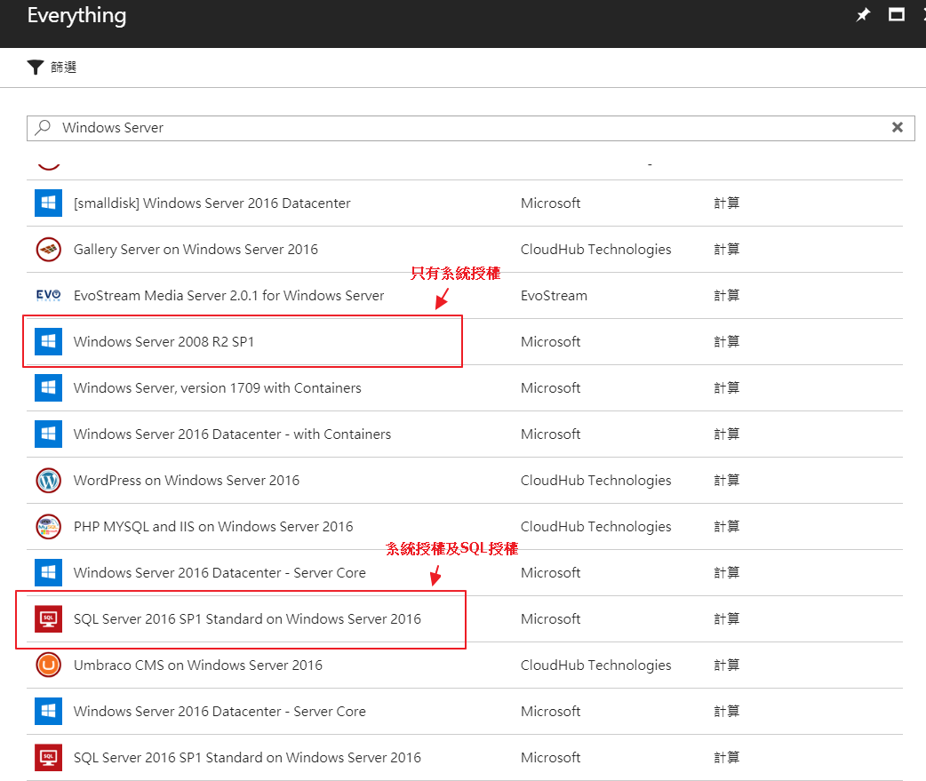Click the EvoStream publisher name
Image resolution: width=926 pixels, height=781 pixels.
pyautogui.click(x=554, y=295)
